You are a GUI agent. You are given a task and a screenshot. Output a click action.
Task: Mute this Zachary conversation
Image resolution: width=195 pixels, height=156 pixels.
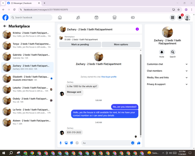(x=162, y=52)
